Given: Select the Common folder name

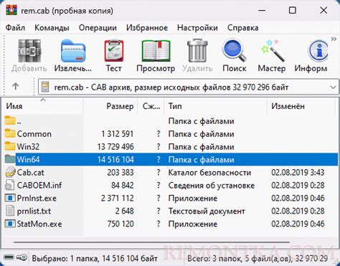Looking at the screenshot, I should click(34, 134).
